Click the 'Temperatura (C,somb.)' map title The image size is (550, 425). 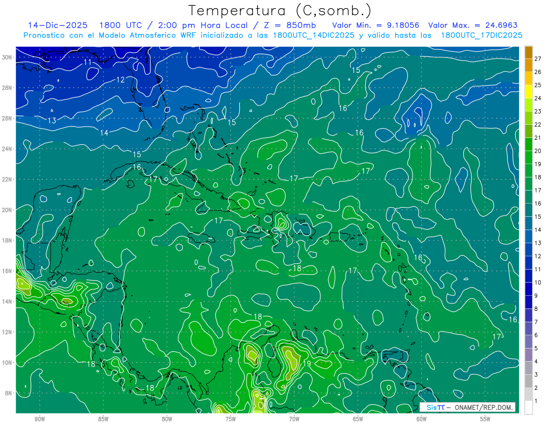(280, 11)
